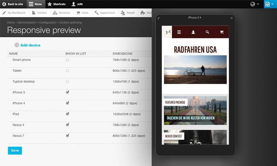Click the site logo in phone preview
Image resolution: width=277 pixels, height=166 pixels.
[167, 32]
